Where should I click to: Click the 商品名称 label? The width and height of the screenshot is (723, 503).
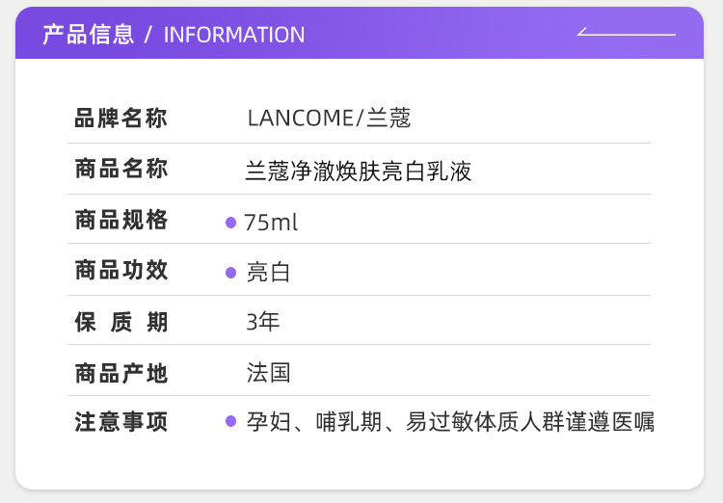click(120, 169)
